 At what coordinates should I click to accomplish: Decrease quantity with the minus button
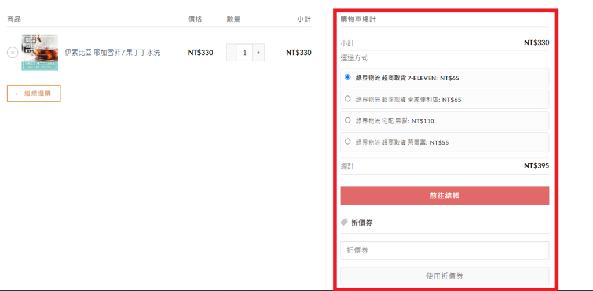tap(232, 53)
